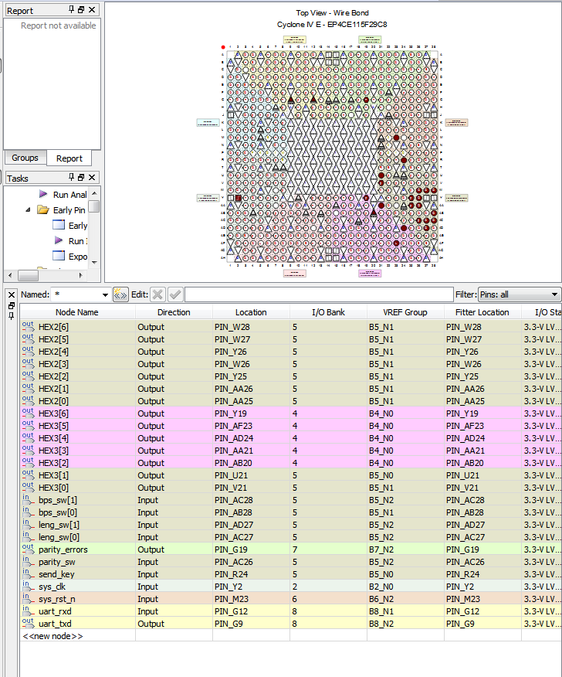Pin the Report panel using its pushpin icon

[x=72, y=9]
